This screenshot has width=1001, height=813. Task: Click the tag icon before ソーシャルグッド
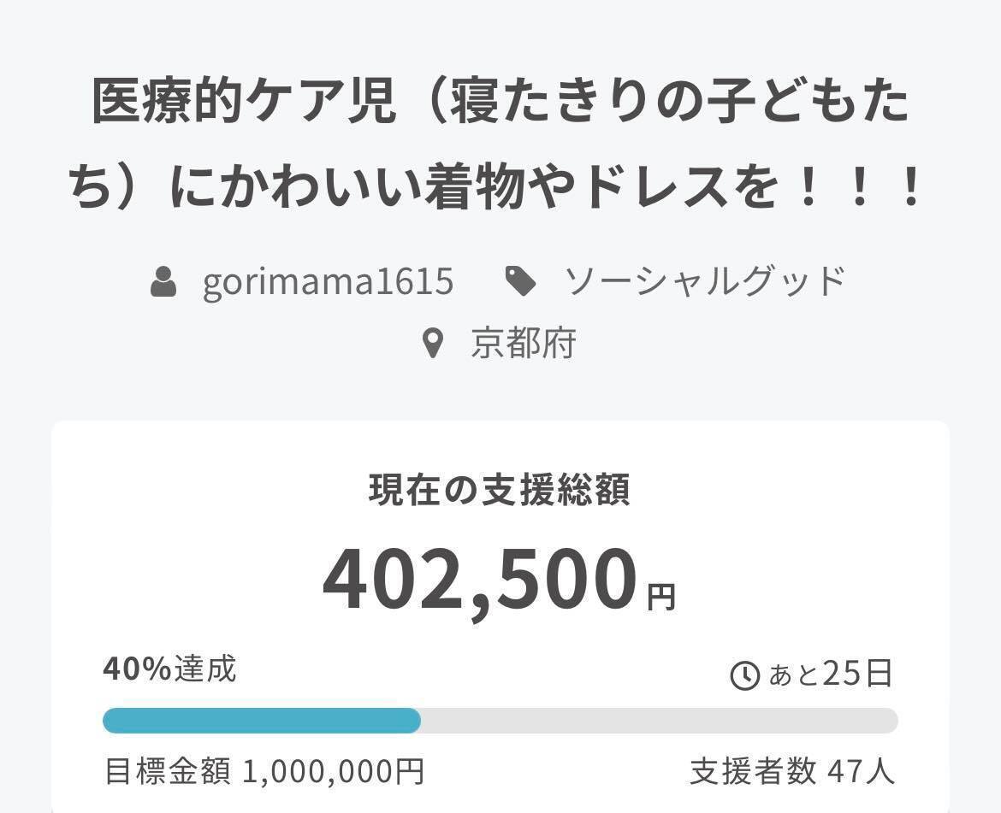click(520, 281)
